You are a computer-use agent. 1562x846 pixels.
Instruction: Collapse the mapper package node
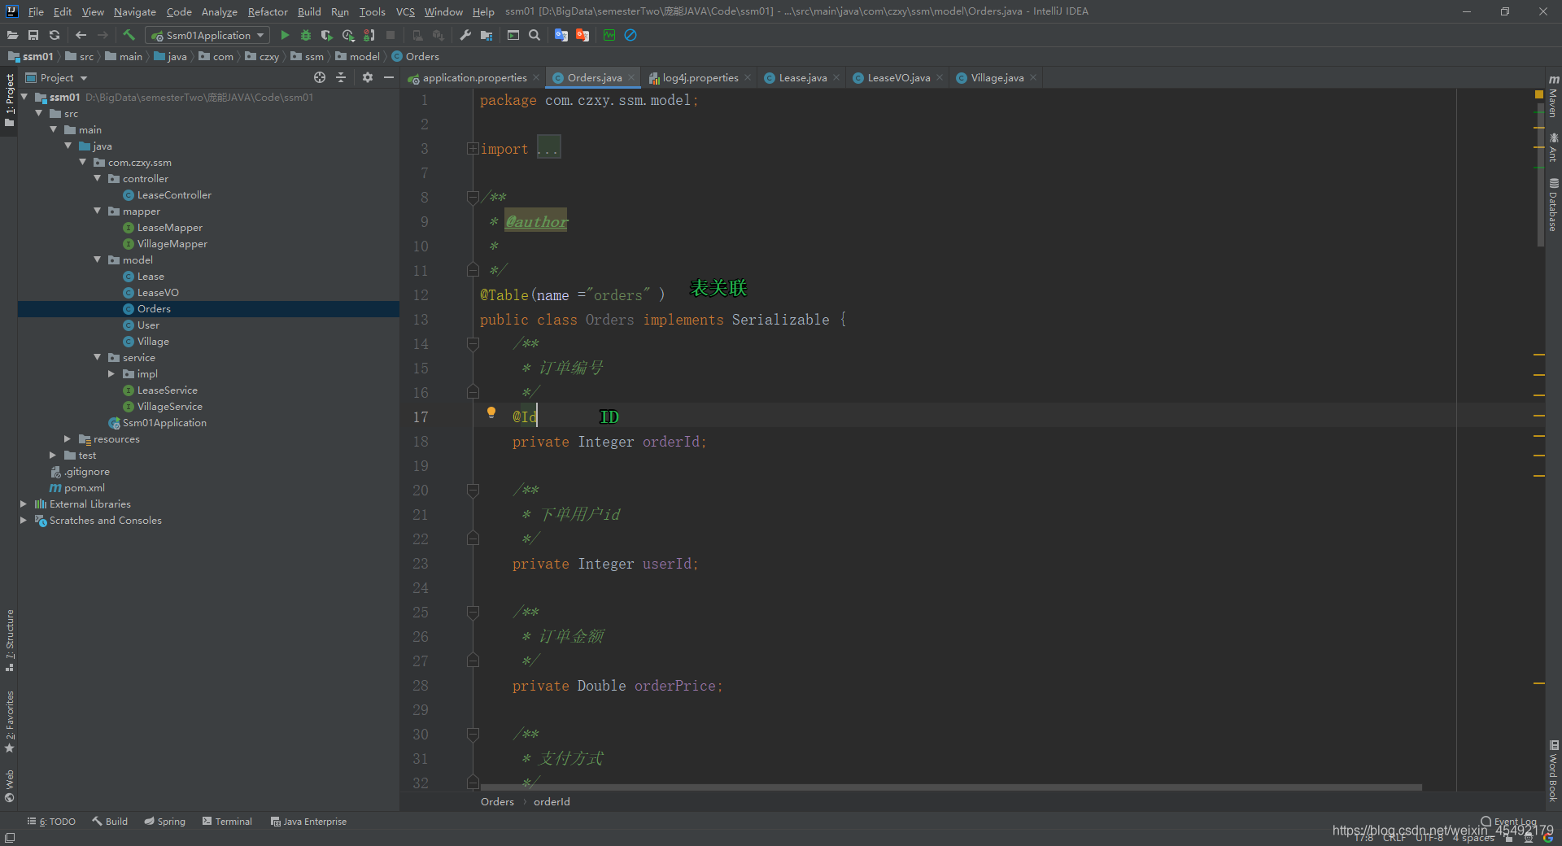tap(98, 211)
